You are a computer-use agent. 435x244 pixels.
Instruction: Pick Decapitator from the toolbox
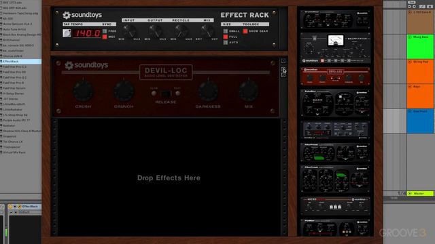click(x=335, y=48)
